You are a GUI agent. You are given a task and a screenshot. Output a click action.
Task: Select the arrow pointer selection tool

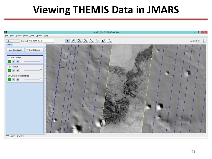[68, 41]
